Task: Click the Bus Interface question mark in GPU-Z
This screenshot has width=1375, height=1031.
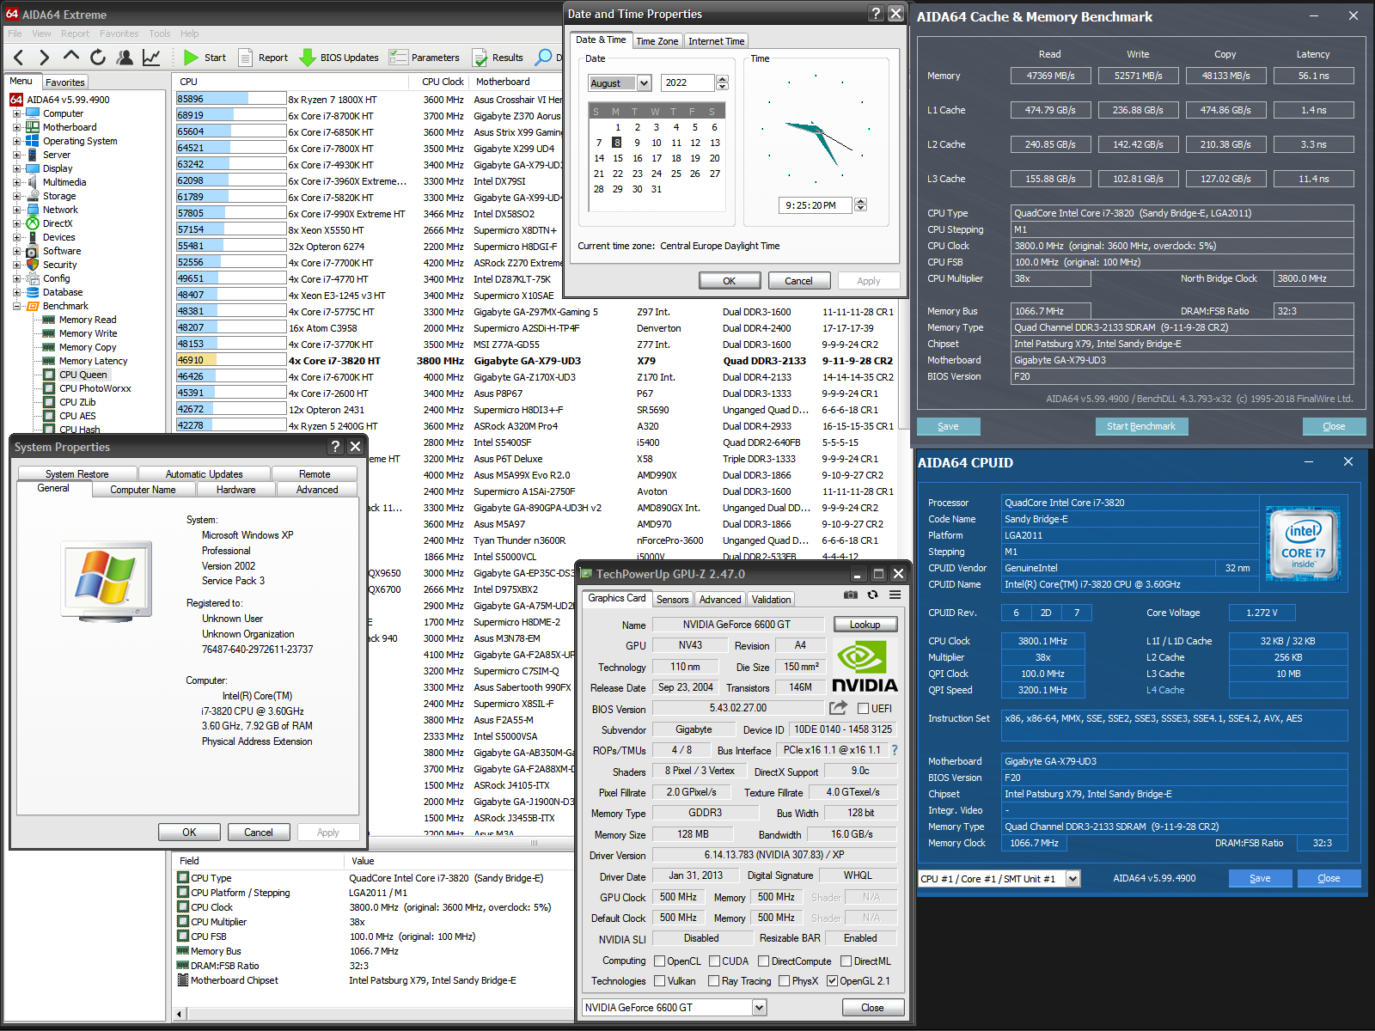Action: click(x=895, y=750)
